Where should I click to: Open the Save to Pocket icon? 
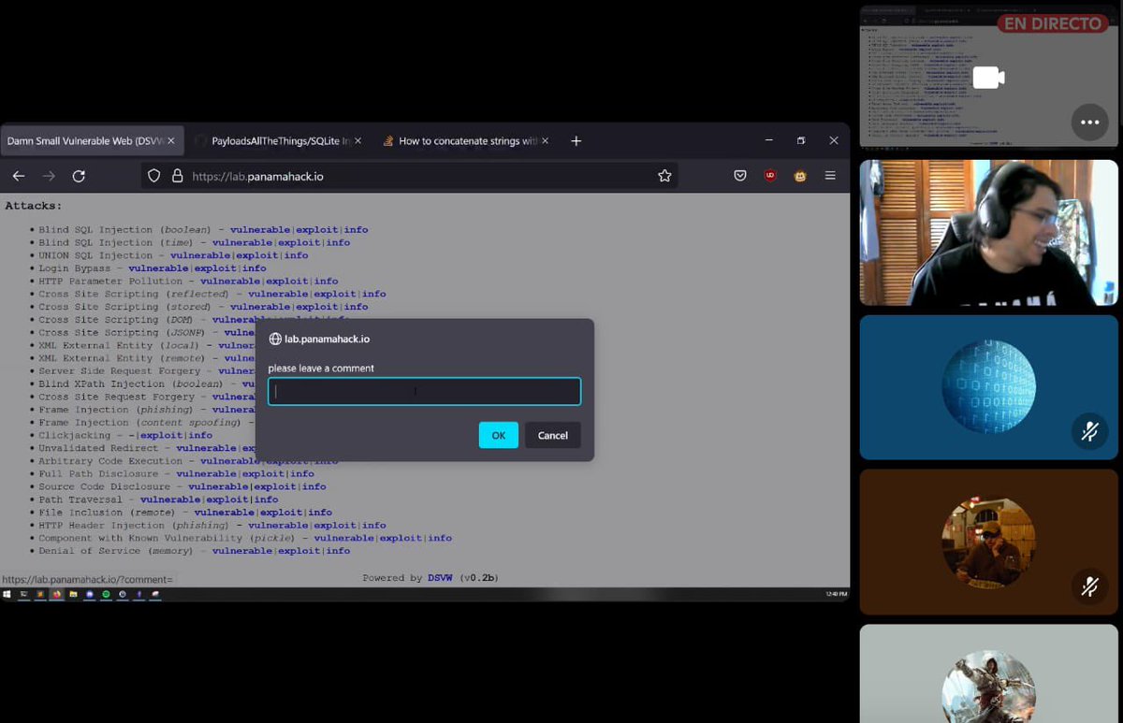click(x=739, y=176)
